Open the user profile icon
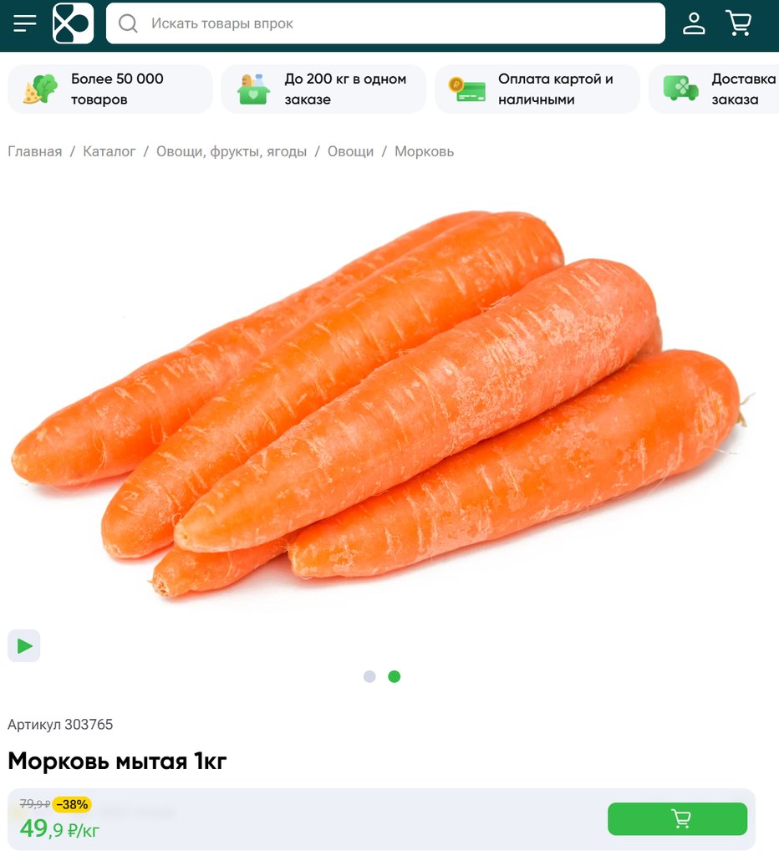The width and height of the screenshot is (779, 856). [694, 23]
